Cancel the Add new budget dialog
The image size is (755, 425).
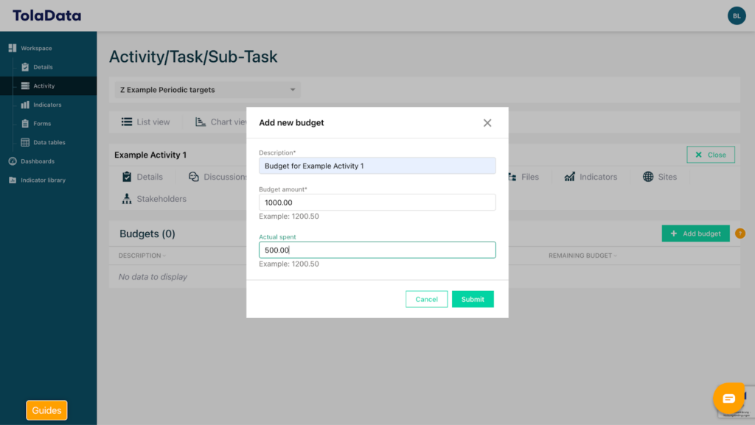pyautogui.click(x=426, y=299)
